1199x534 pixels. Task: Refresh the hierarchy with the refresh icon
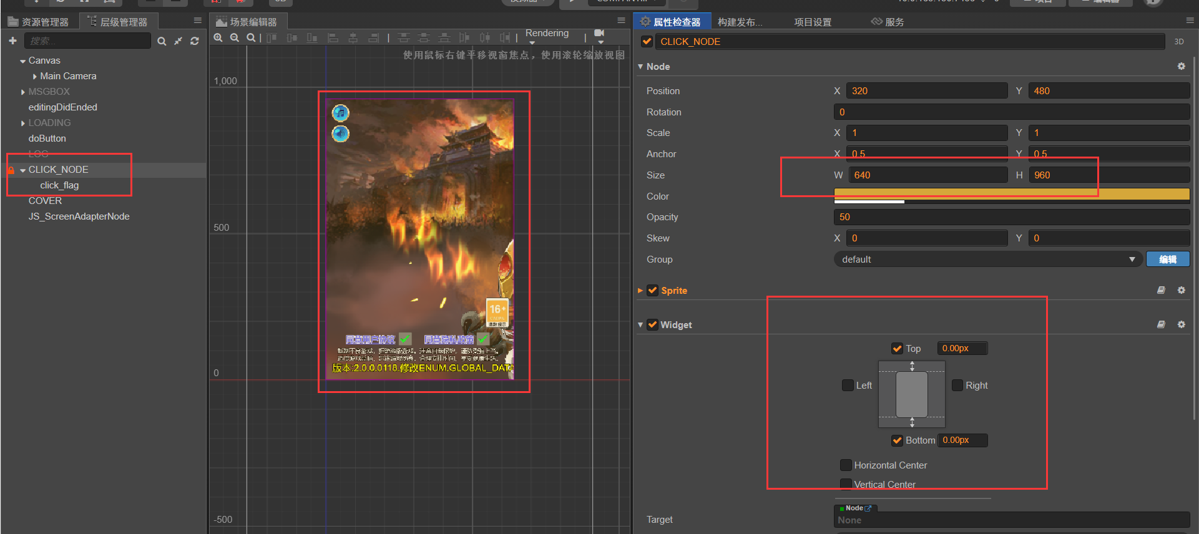(195, 41)
